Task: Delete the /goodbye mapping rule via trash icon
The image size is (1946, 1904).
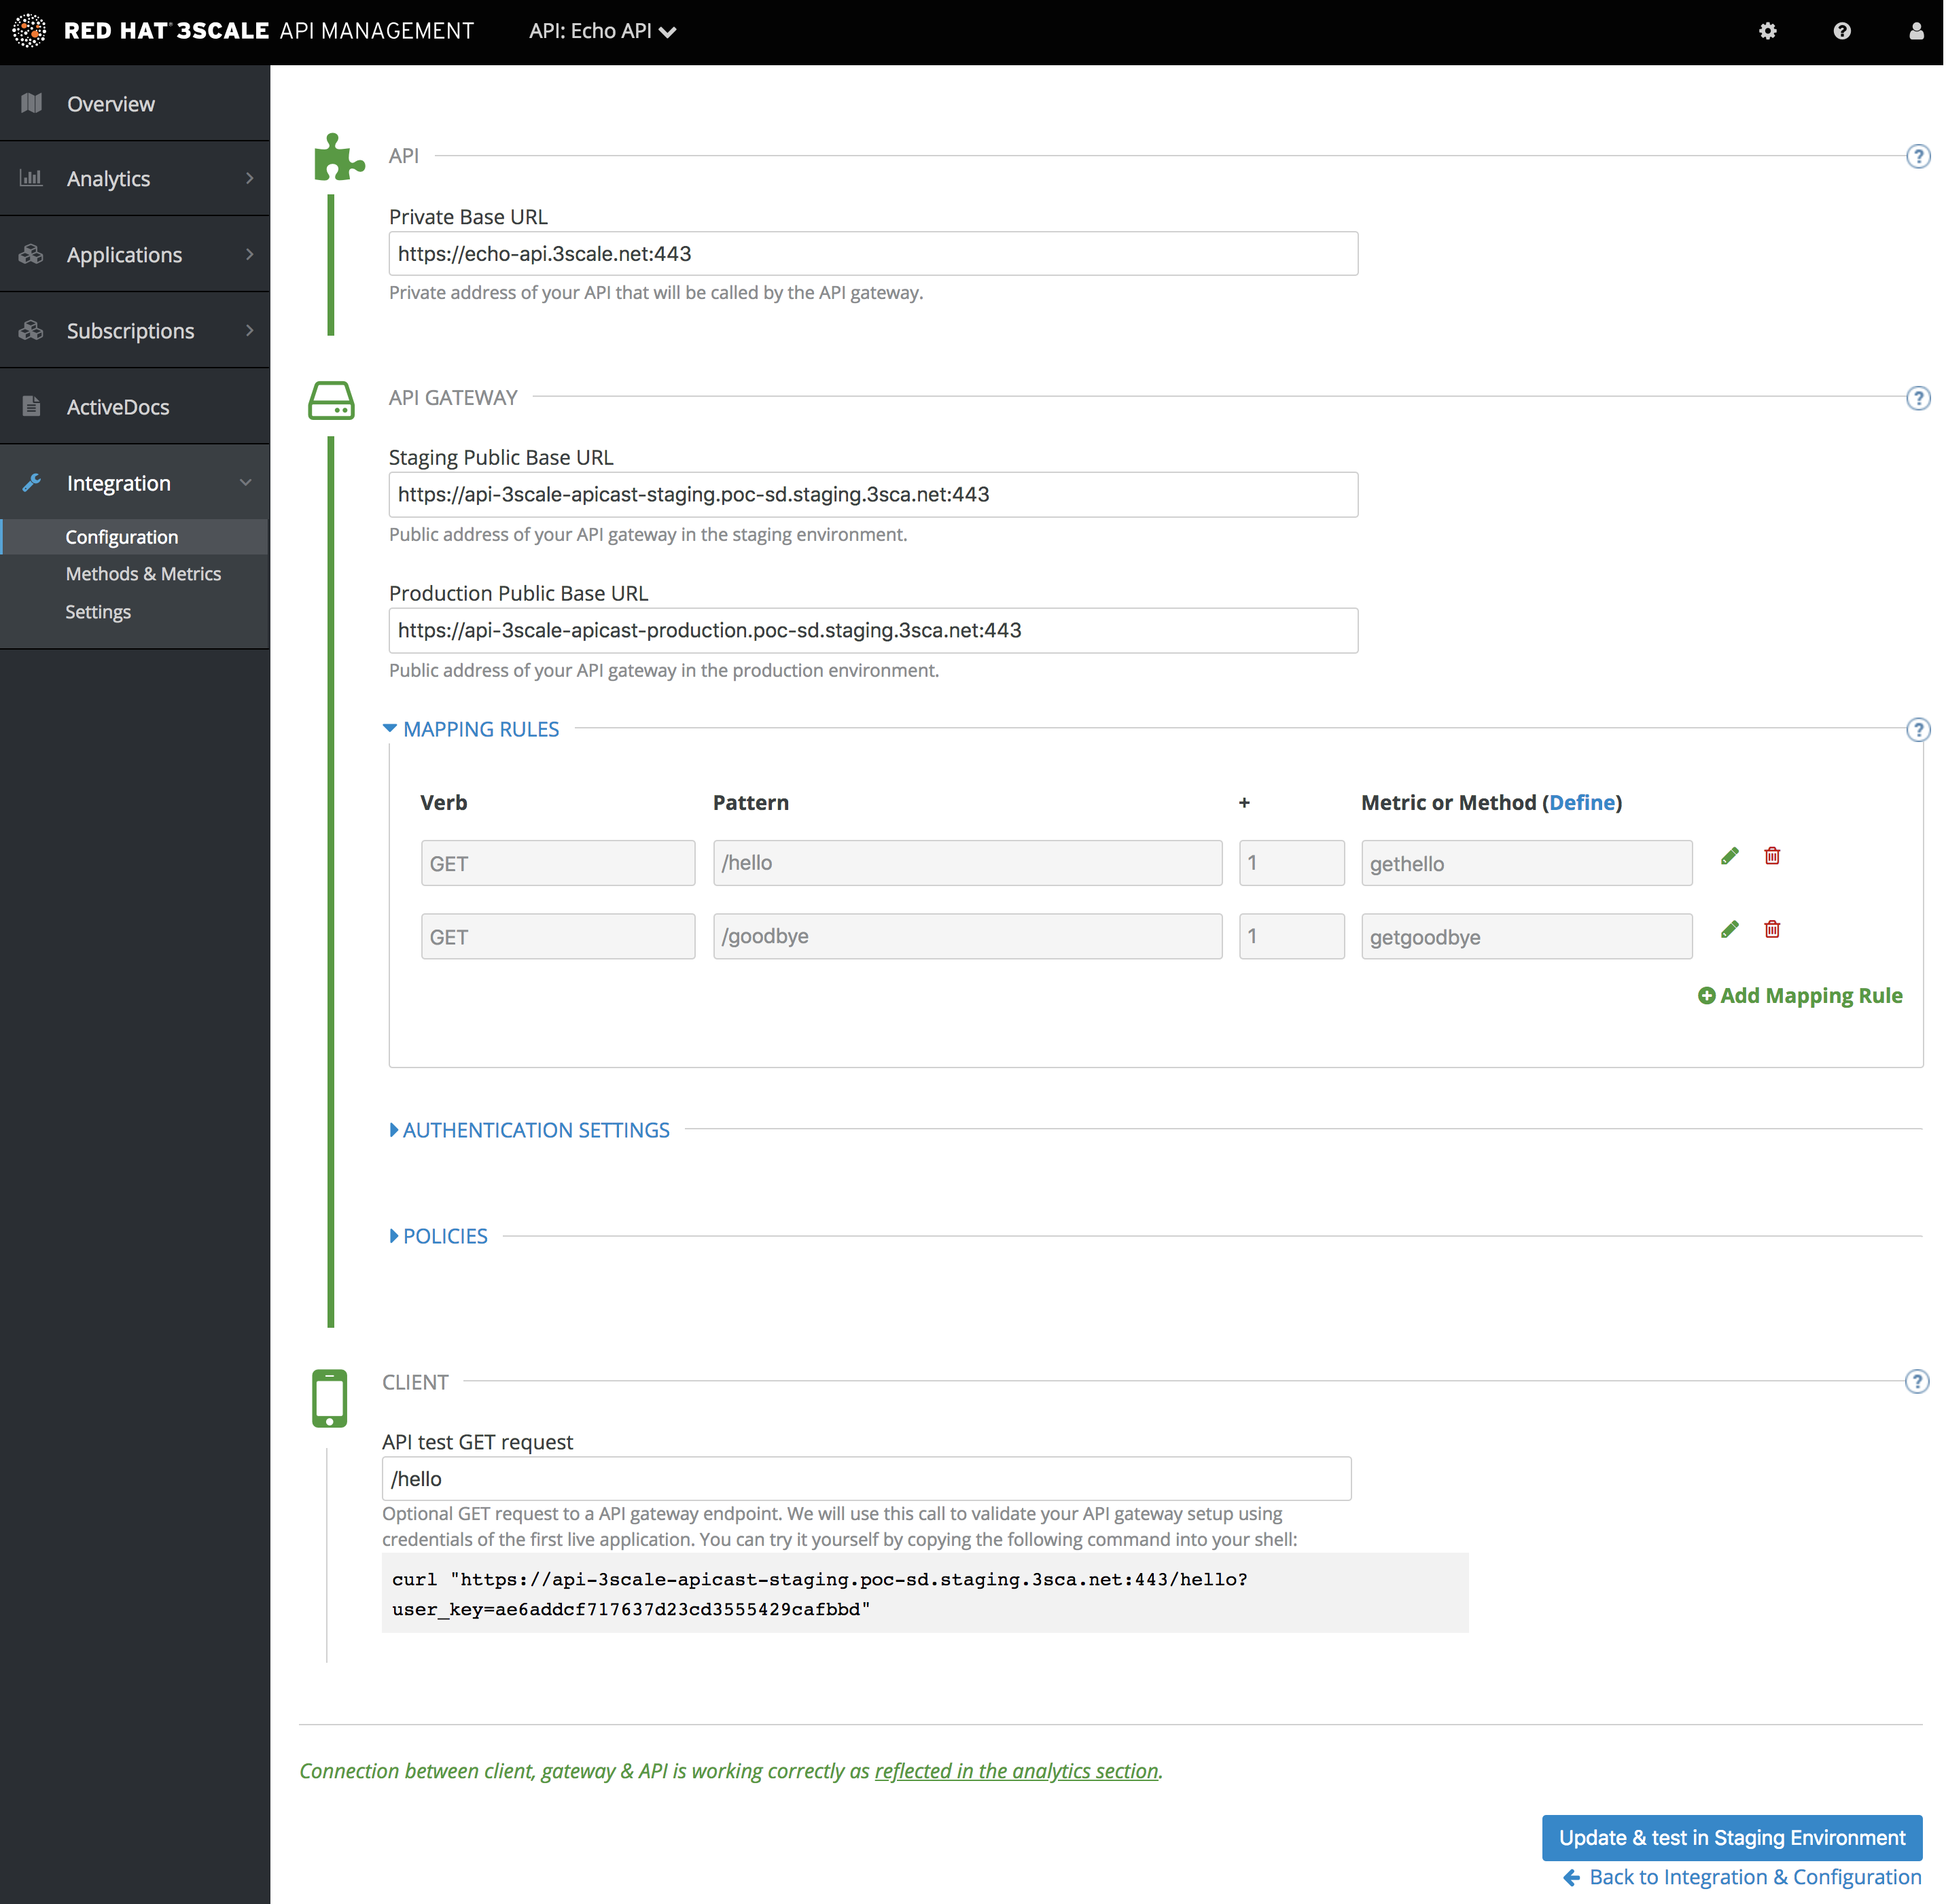Action: coord(1772,930)
